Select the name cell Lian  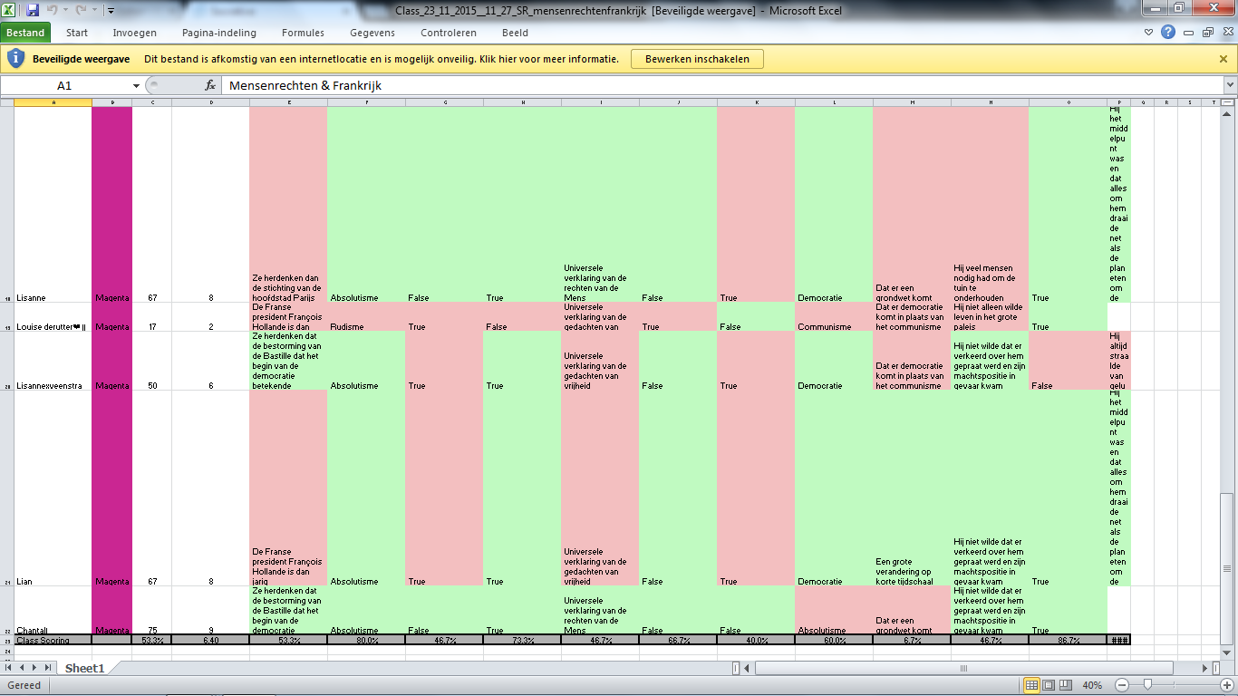(53, 488)
